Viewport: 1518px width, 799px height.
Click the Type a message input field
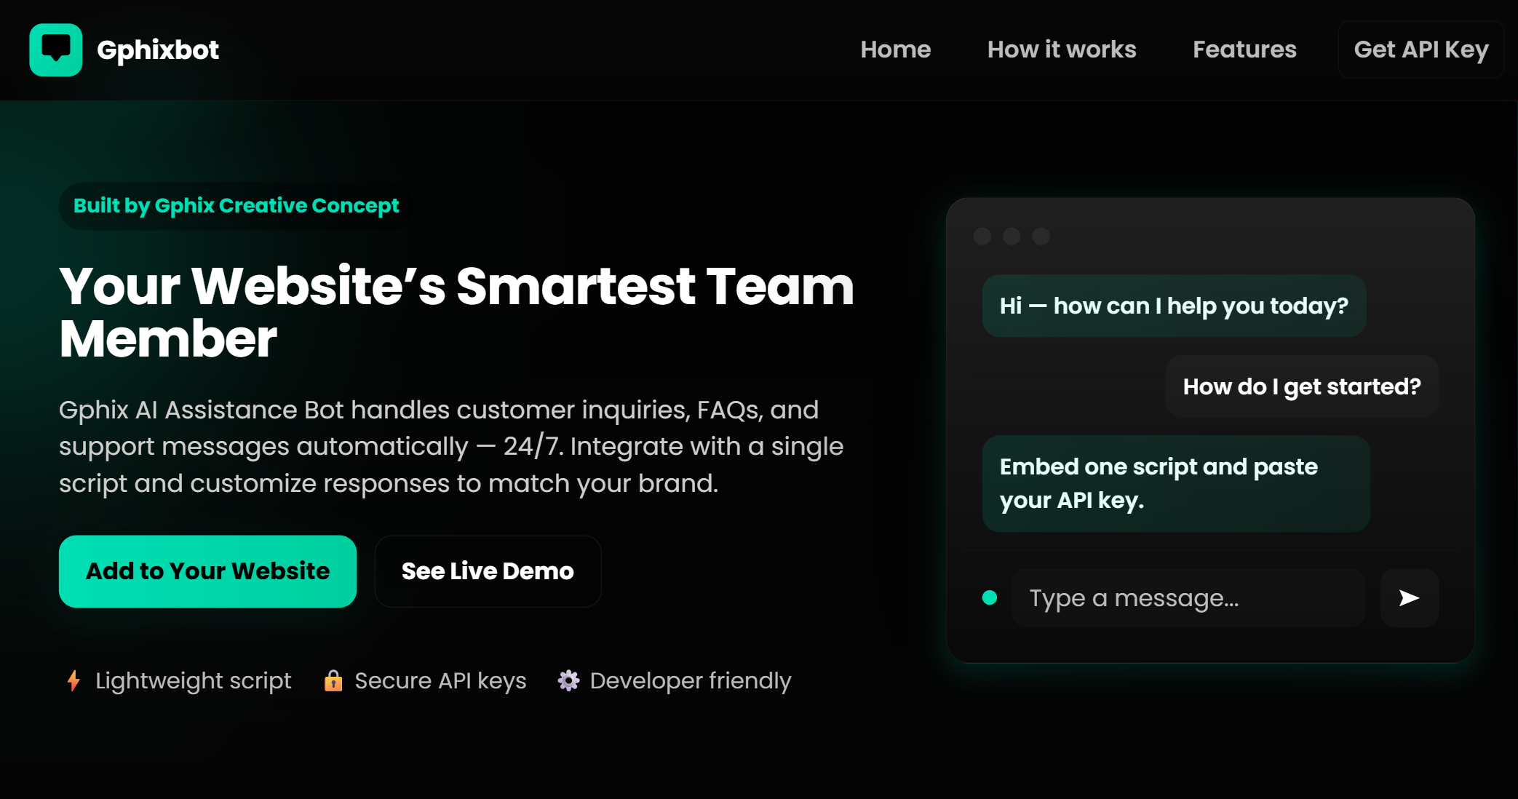tap(1186, 597)
